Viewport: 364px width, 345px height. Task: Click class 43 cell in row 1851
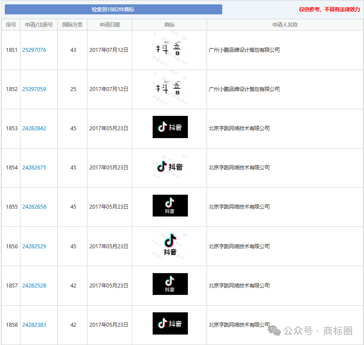click(x=73, y=50)
